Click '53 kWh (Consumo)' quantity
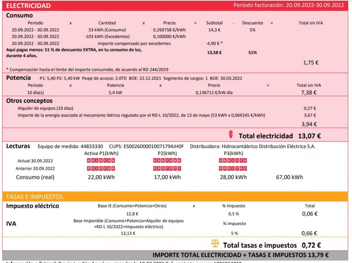Viewport: 352px width, 263px height. coord(107,30)
